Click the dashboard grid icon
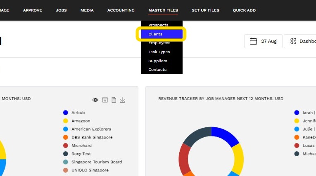316x176 pixels. click(x=293, y=41)
